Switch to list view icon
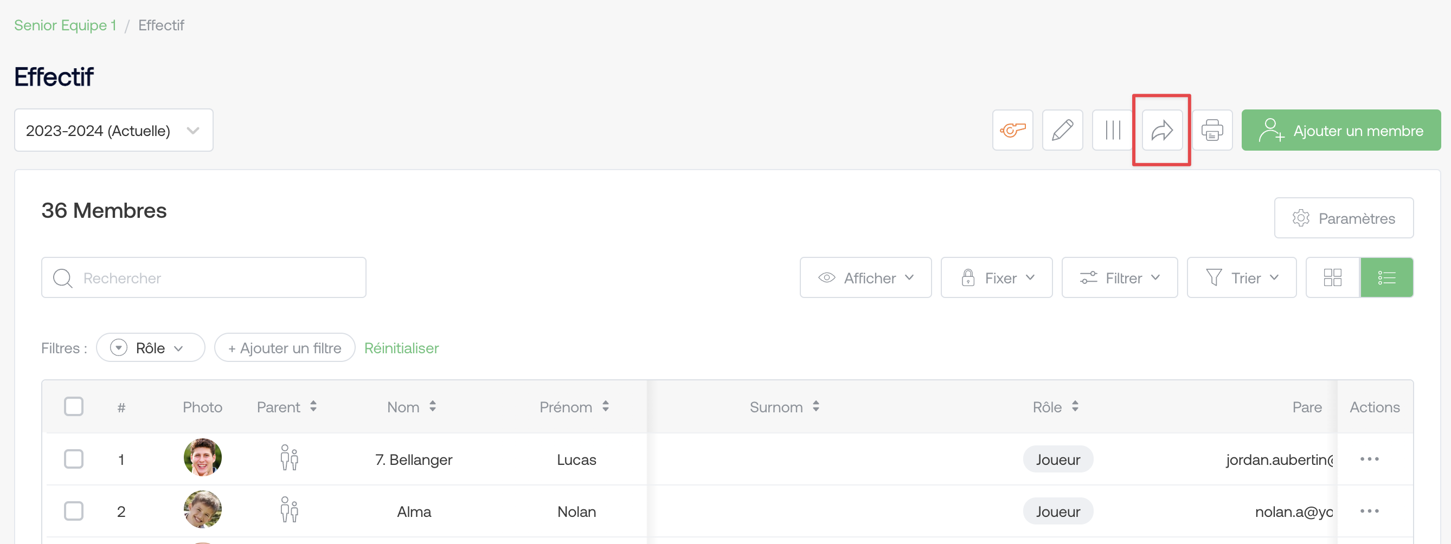This screenshot has height=544, width=1451. pyautogui.click(x=1386, y=277)
